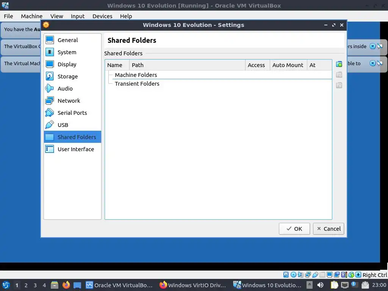Image resolution: width=388 pixels, height=291 pixels.
Task: Click the audio status bar icon
Action: click(x=300, y=275)
